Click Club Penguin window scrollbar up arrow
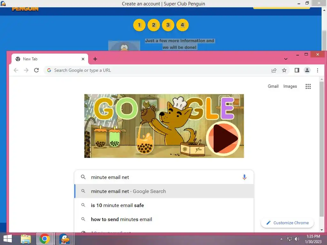 [x=324, y=10]
